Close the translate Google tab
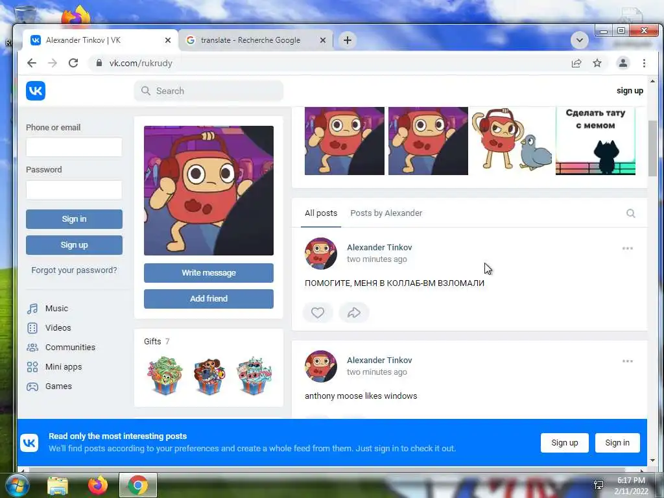 tap(323, 40)
